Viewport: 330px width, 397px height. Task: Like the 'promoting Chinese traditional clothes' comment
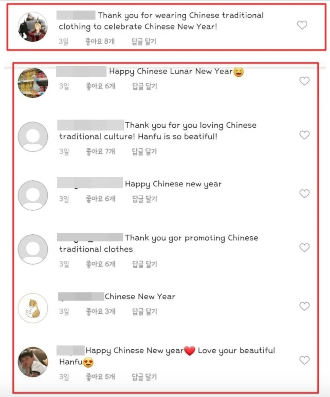click(x=304, y=247)
